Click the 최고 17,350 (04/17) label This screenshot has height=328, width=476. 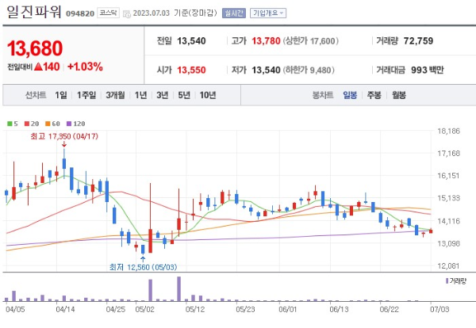pos(64,136)
